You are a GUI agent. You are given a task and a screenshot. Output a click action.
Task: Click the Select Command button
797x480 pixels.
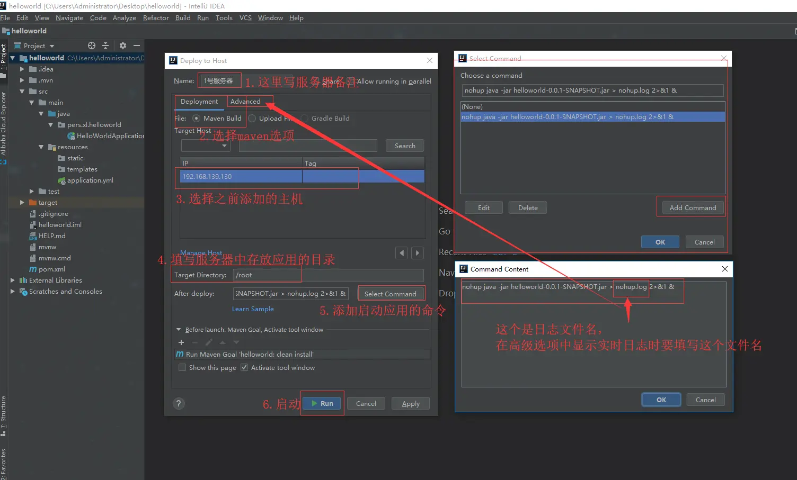click(391, 294)
